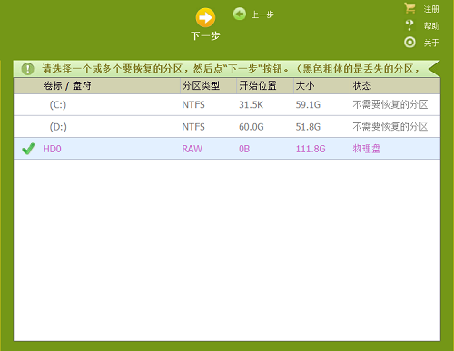Click the 111.8G size value
This screenshot has height=351, width=454.
(311, 149)
